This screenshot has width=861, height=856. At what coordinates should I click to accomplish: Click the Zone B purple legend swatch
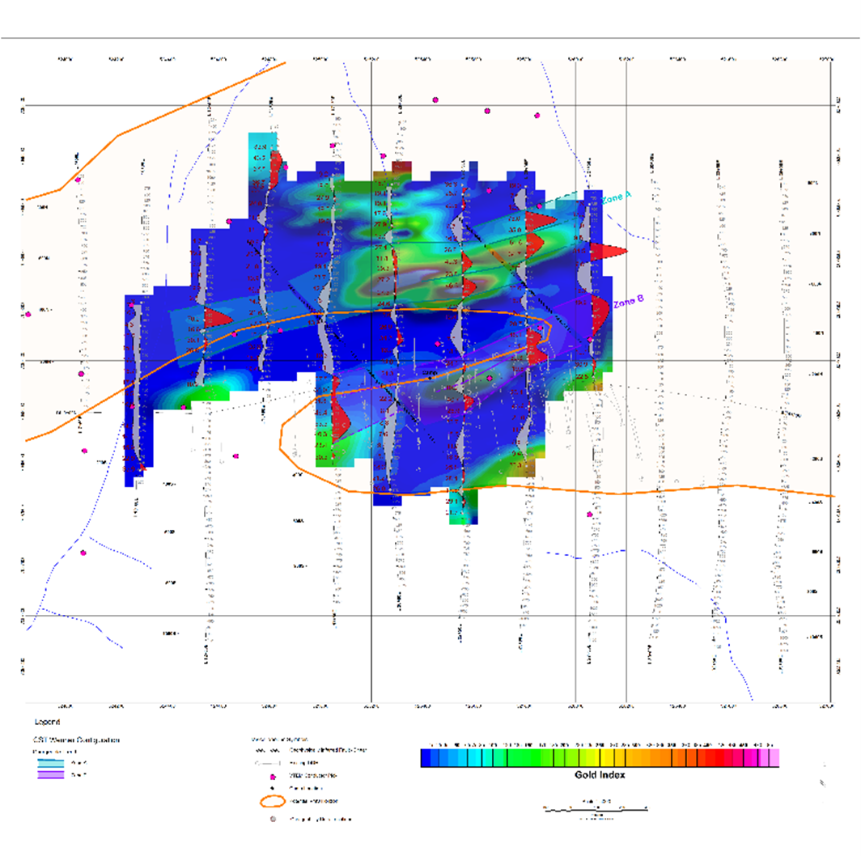pyautogui.click(x=50, y=773)
